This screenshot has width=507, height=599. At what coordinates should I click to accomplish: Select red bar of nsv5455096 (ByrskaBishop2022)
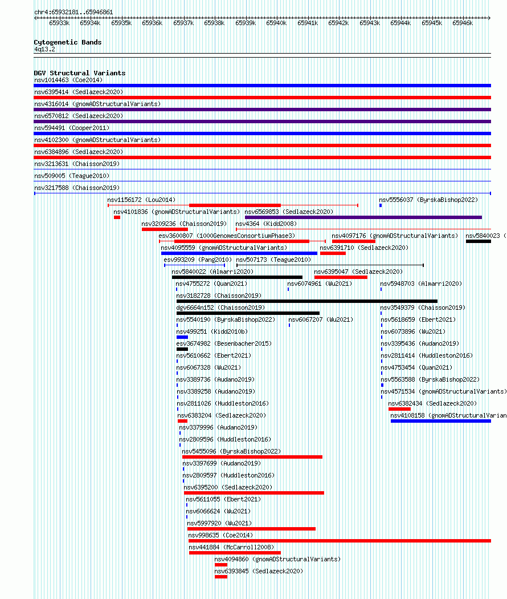click(x=252, y=457)
